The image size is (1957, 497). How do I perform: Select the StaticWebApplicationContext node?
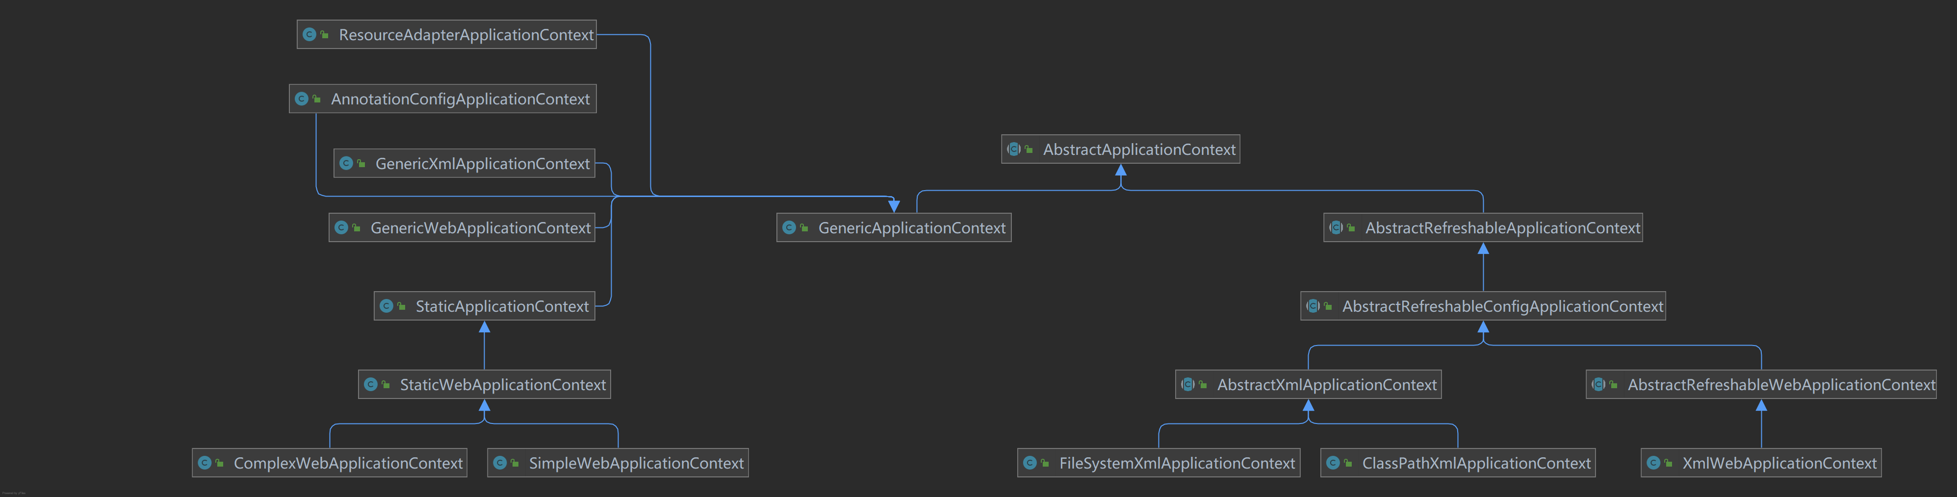coord(485,385)
